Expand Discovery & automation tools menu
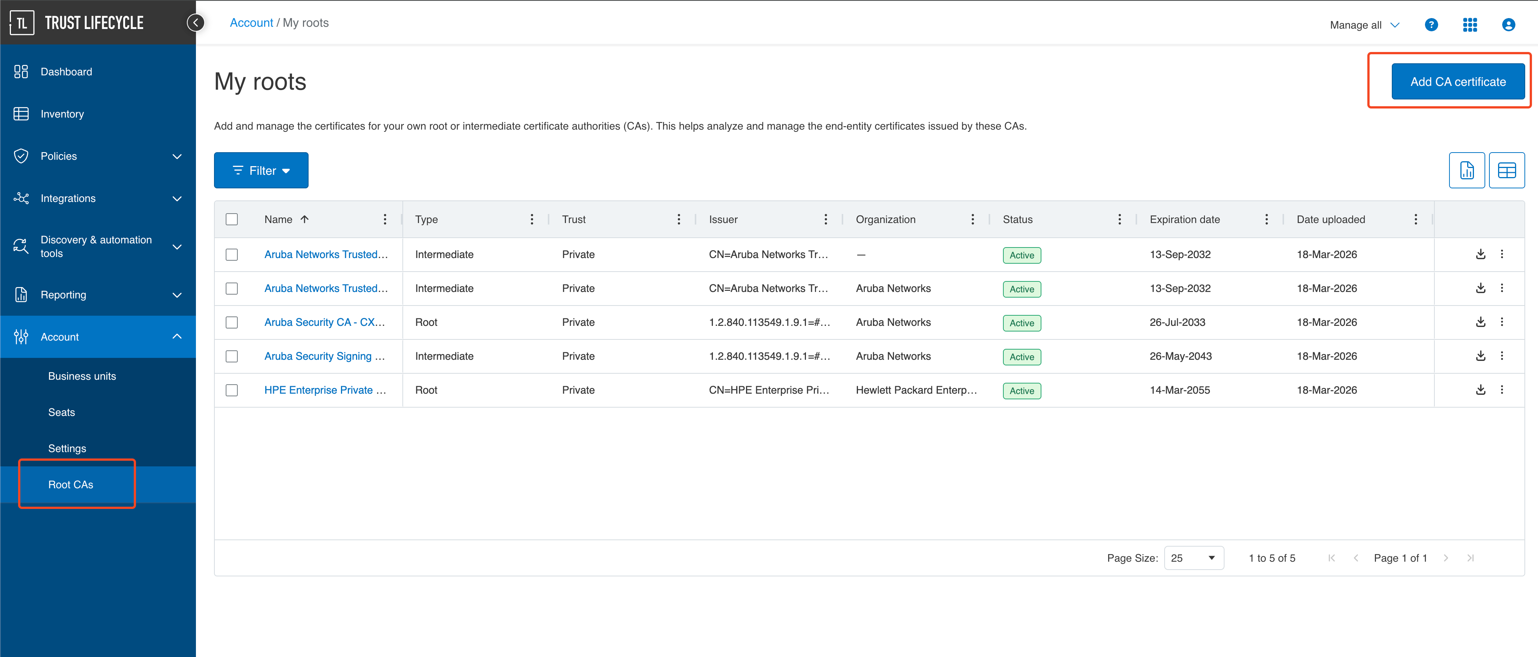This screenshot has height=657, width=1538. pyautogui.click(x=98, y=246)
